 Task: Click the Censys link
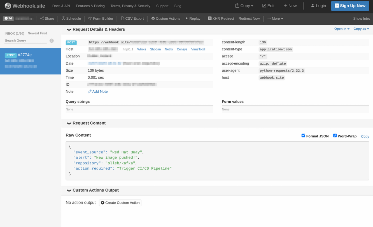click(x=182, y=49)
